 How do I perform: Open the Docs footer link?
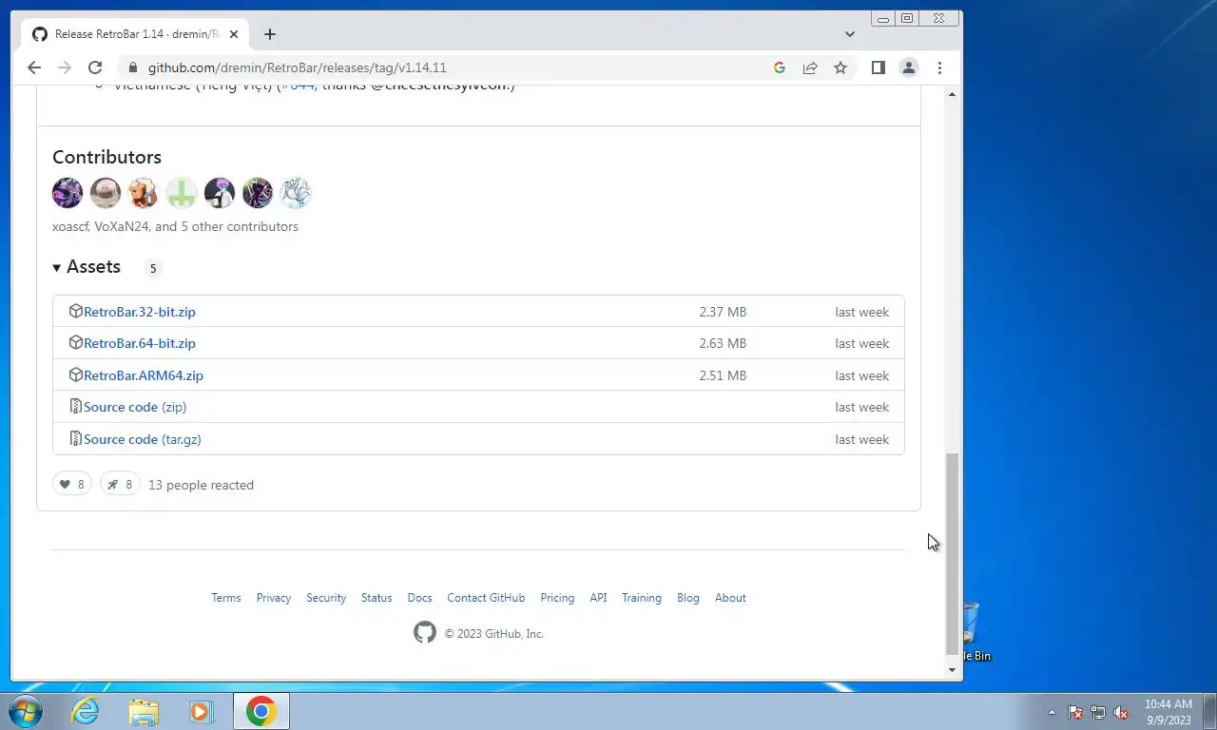pyautogui.click(x=419, y=598)
